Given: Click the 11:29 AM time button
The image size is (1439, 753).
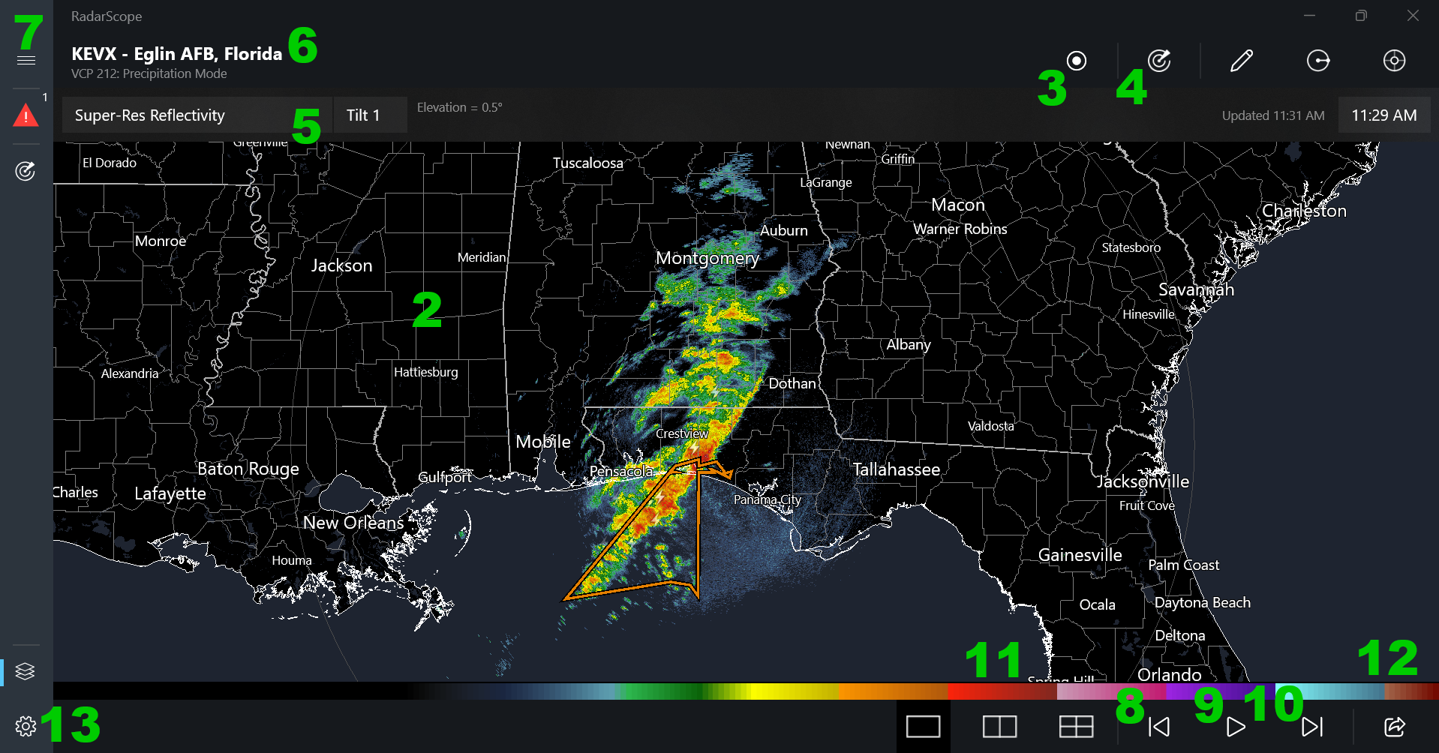Looking at the screenshot, I should [x=1384, y=115].
